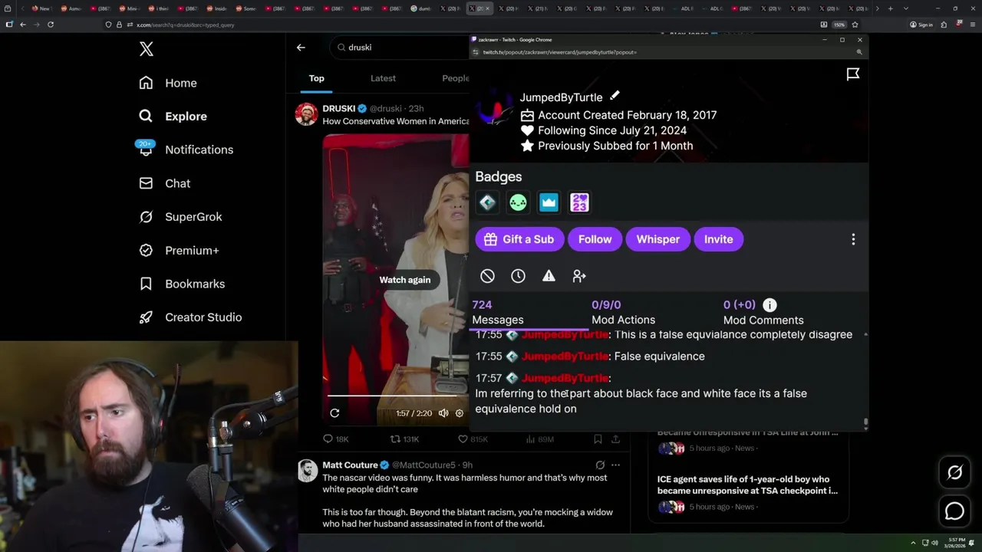Mute the video via the speaker icon
Image resolution: width=982 pixels, height=552 pixels.
[443, 413]
